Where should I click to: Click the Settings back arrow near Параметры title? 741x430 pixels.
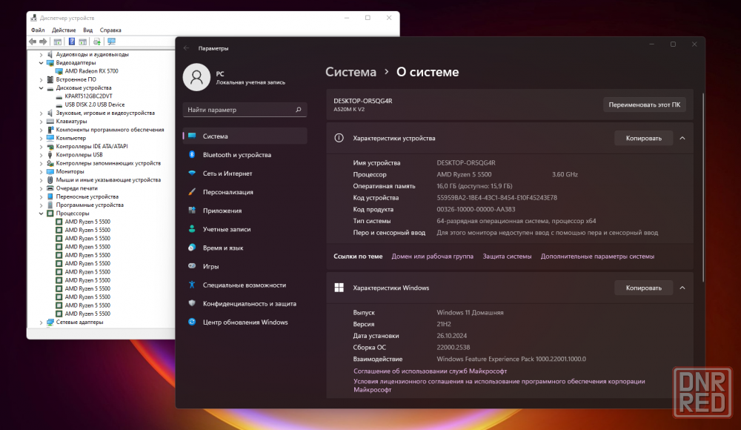tap(186, 48)
